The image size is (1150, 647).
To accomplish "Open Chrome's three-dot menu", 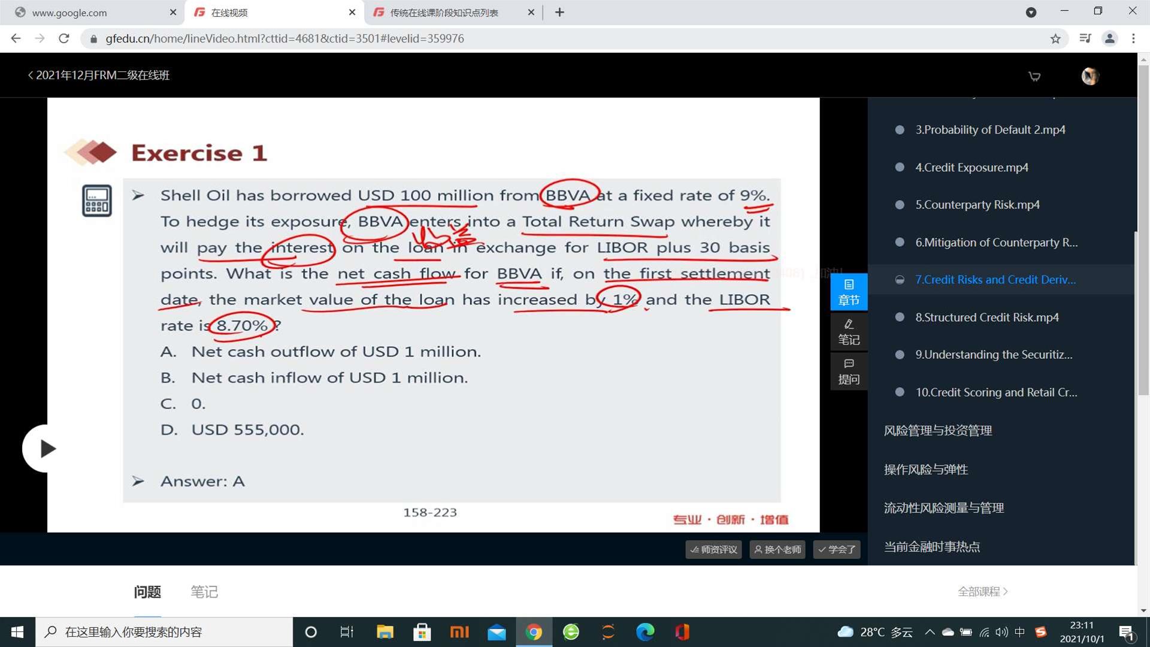I will [1133, 39].
